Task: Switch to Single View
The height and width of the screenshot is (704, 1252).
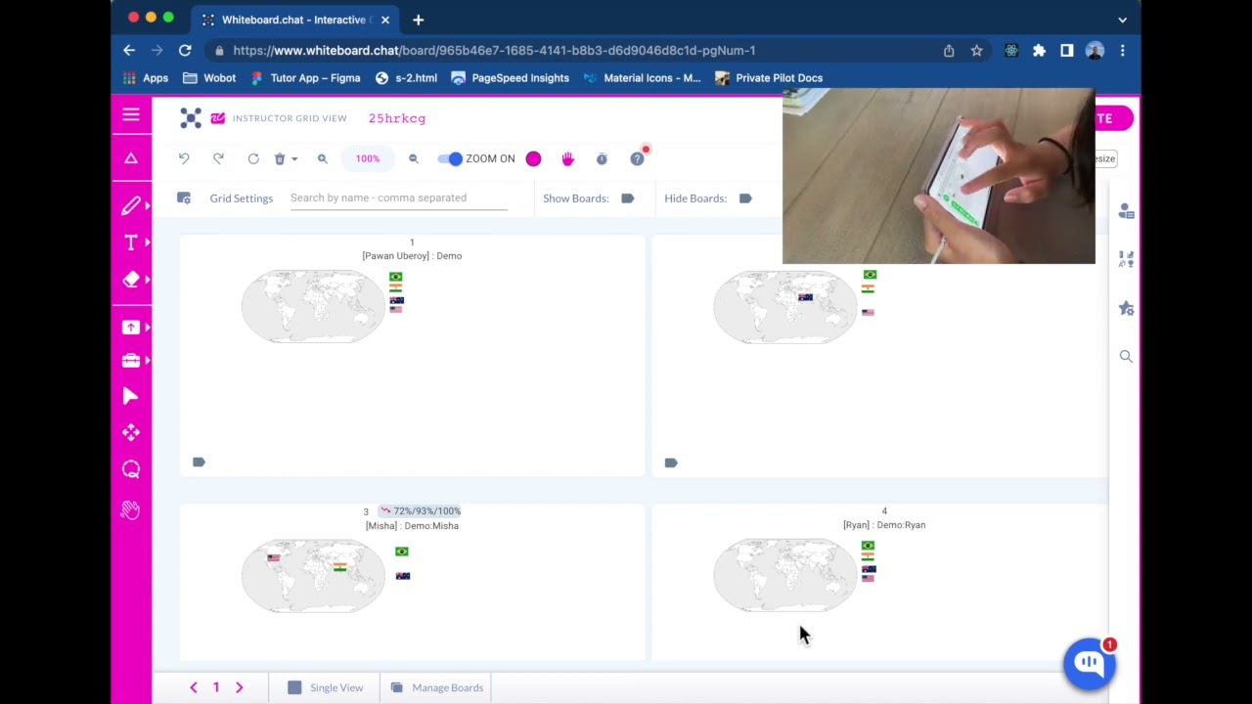Action: point(326,687)
